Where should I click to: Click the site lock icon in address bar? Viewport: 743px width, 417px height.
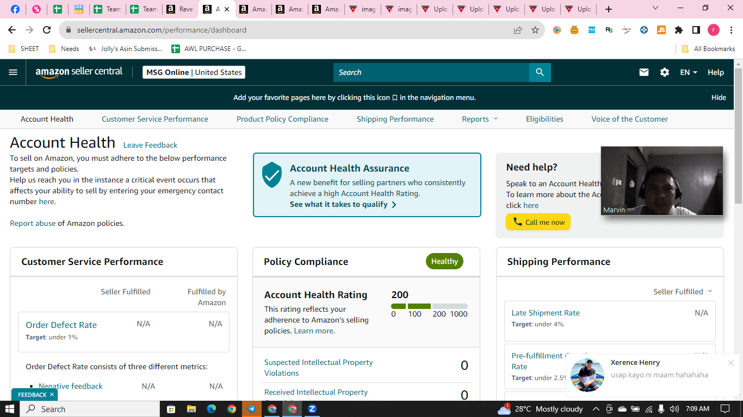[x=69, y=30]
